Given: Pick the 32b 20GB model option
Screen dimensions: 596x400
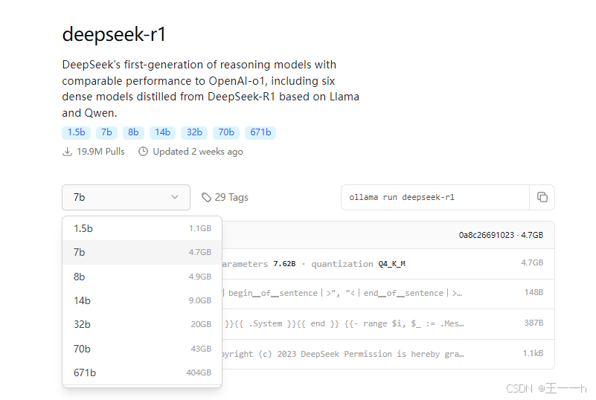Looking at the screenshot, I should (142, 324).
